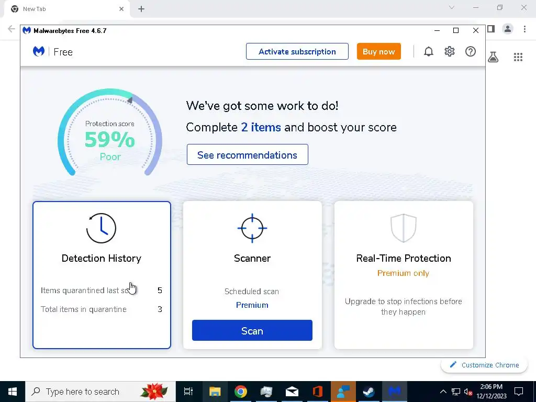Click the Real-Time Protection shield icon
Screen dimensions: 536x402
(404, 228)
